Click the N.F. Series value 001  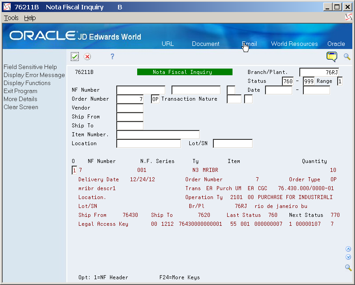(x=142, y=170)
